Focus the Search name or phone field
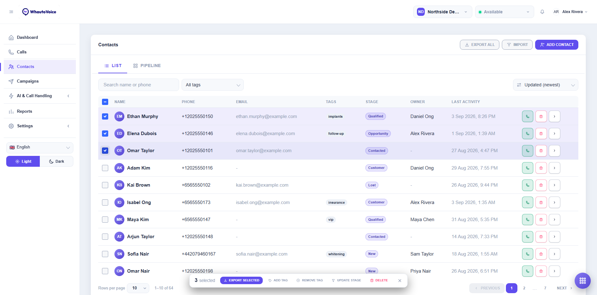597x295 pixels. (139, 85)
